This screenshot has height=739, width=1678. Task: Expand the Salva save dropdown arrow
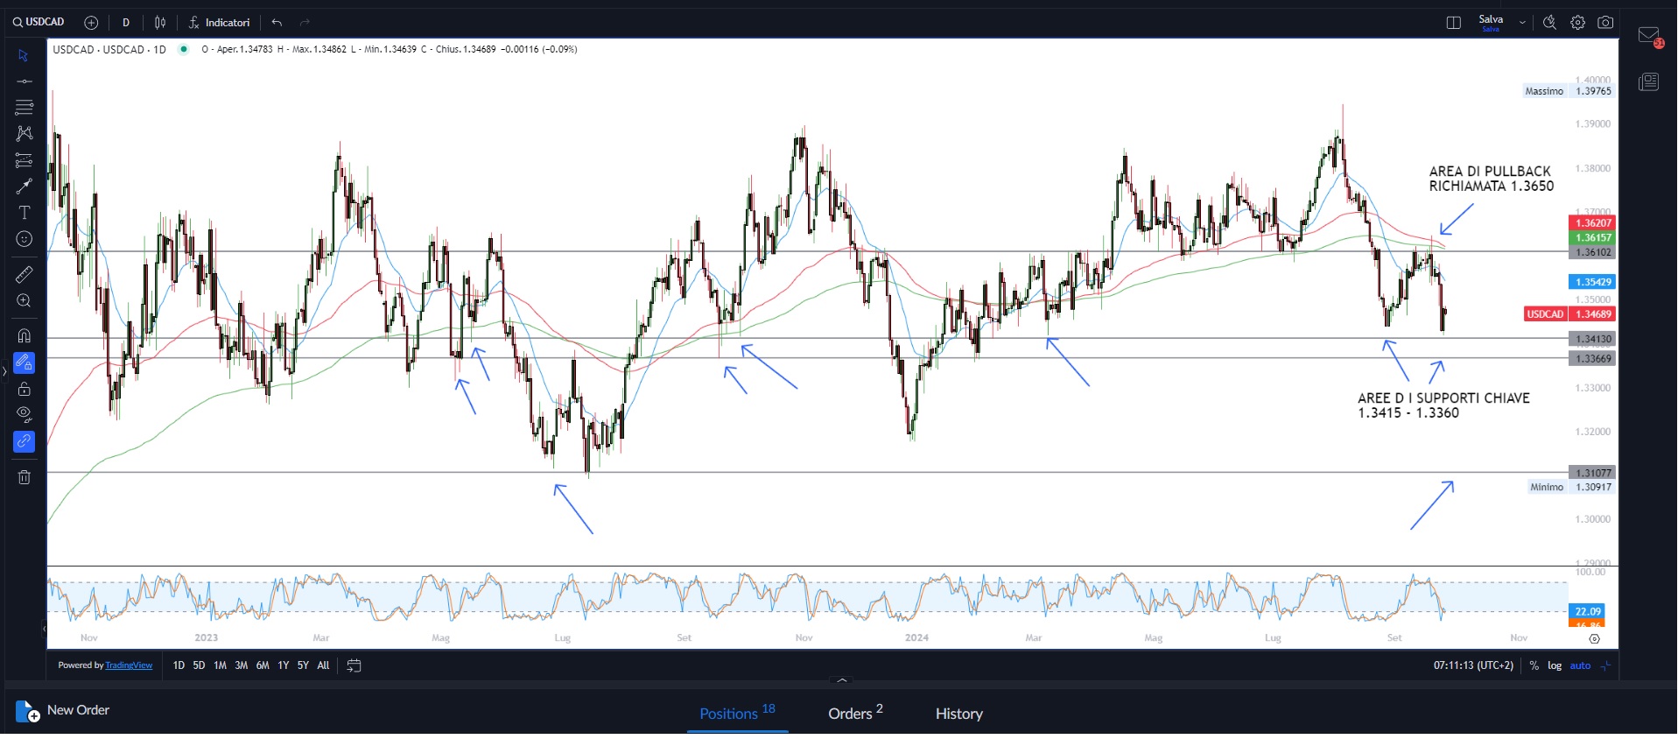(1523, 23)
